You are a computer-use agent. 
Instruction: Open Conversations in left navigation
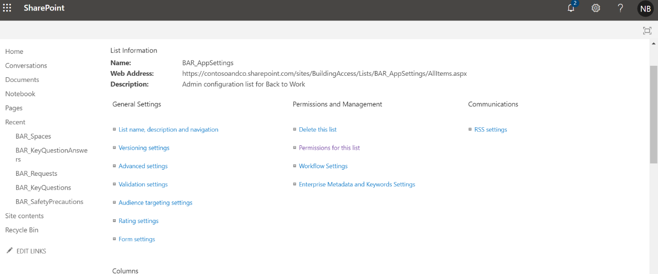point(26,66)
